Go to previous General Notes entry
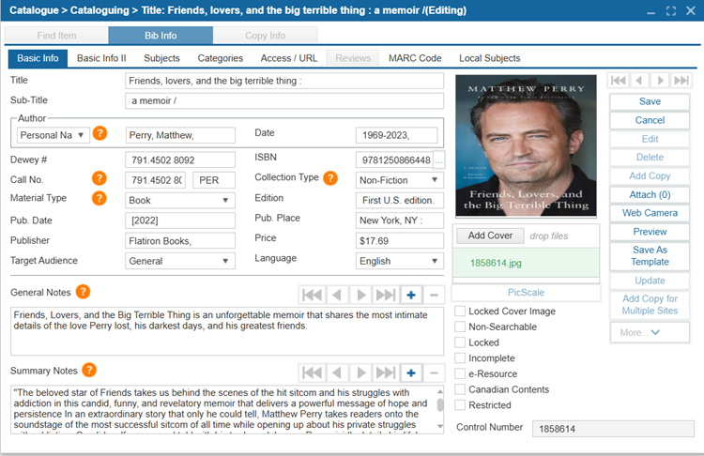This screenshot has width=704, height=456. click(x=337, y=295)
